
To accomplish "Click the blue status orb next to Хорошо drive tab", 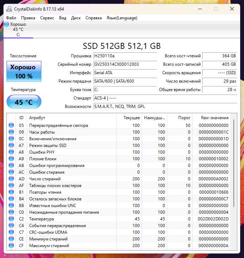I will pos(6,24).
